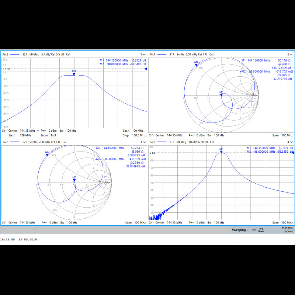Select the Trc3 trace label
The width and height of the screenshot is (295, 295).
6,55
